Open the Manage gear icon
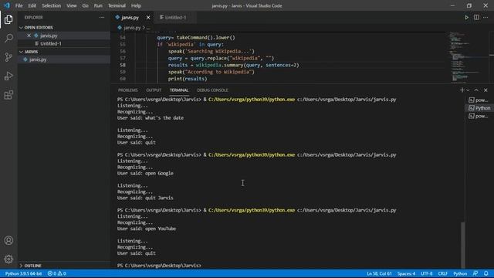 coord(8,259)
